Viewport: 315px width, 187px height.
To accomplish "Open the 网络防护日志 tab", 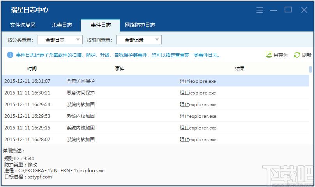I will [x=140, y=25].
